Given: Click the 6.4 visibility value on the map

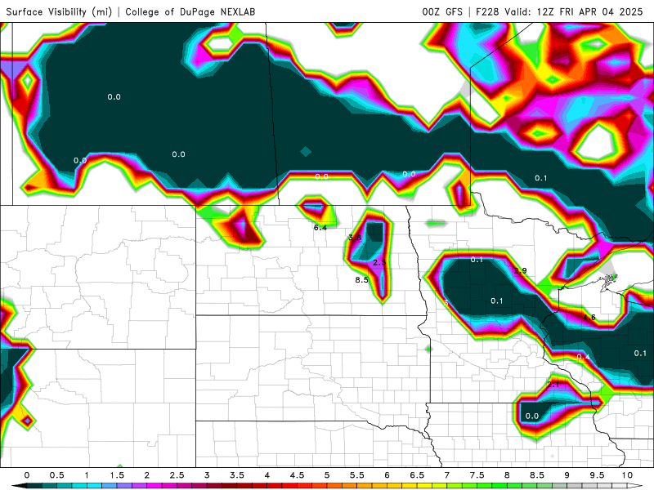Looking at the screenshot, I should (320, 228).
